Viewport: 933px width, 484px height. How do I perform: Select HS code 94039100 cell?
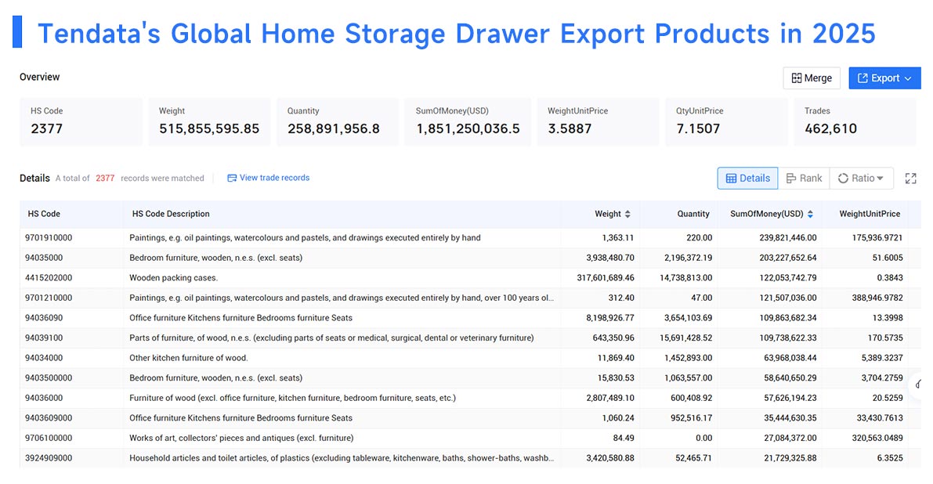point(44,338)
